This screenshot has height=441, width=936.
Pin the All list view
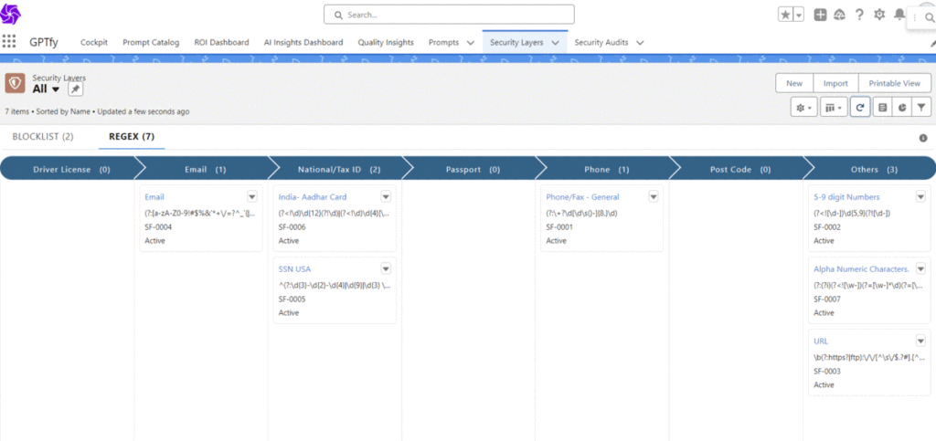point(75,89)
